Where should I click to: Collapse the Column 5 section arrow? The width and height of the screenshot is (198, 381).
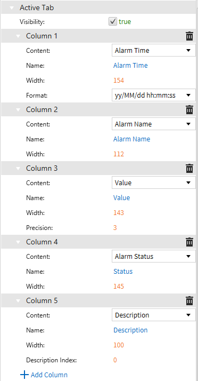(x=18, y=301)
